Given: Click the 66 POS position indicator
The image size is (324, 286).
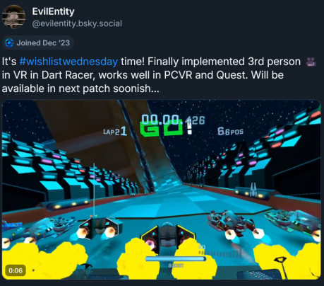Looking at the screenshot, I should point(230,132).
